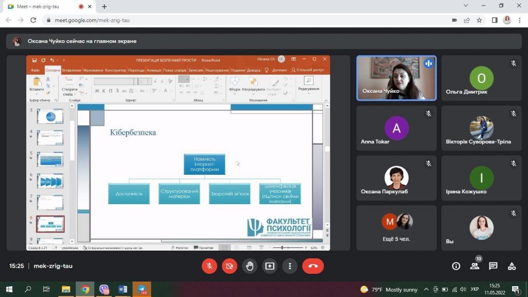The width and height of the screenshot is (528, 297).
Task: Show the participants list panel
Action: pyautogui.click(x=474, y=266)
